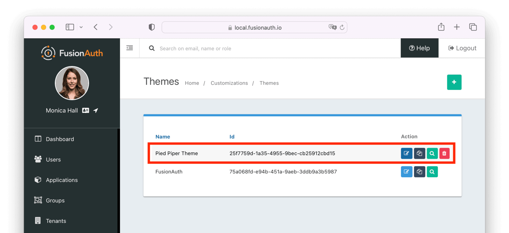Open the Users menu item
This screenshot has height=233, width=509.
click(53, 160)
